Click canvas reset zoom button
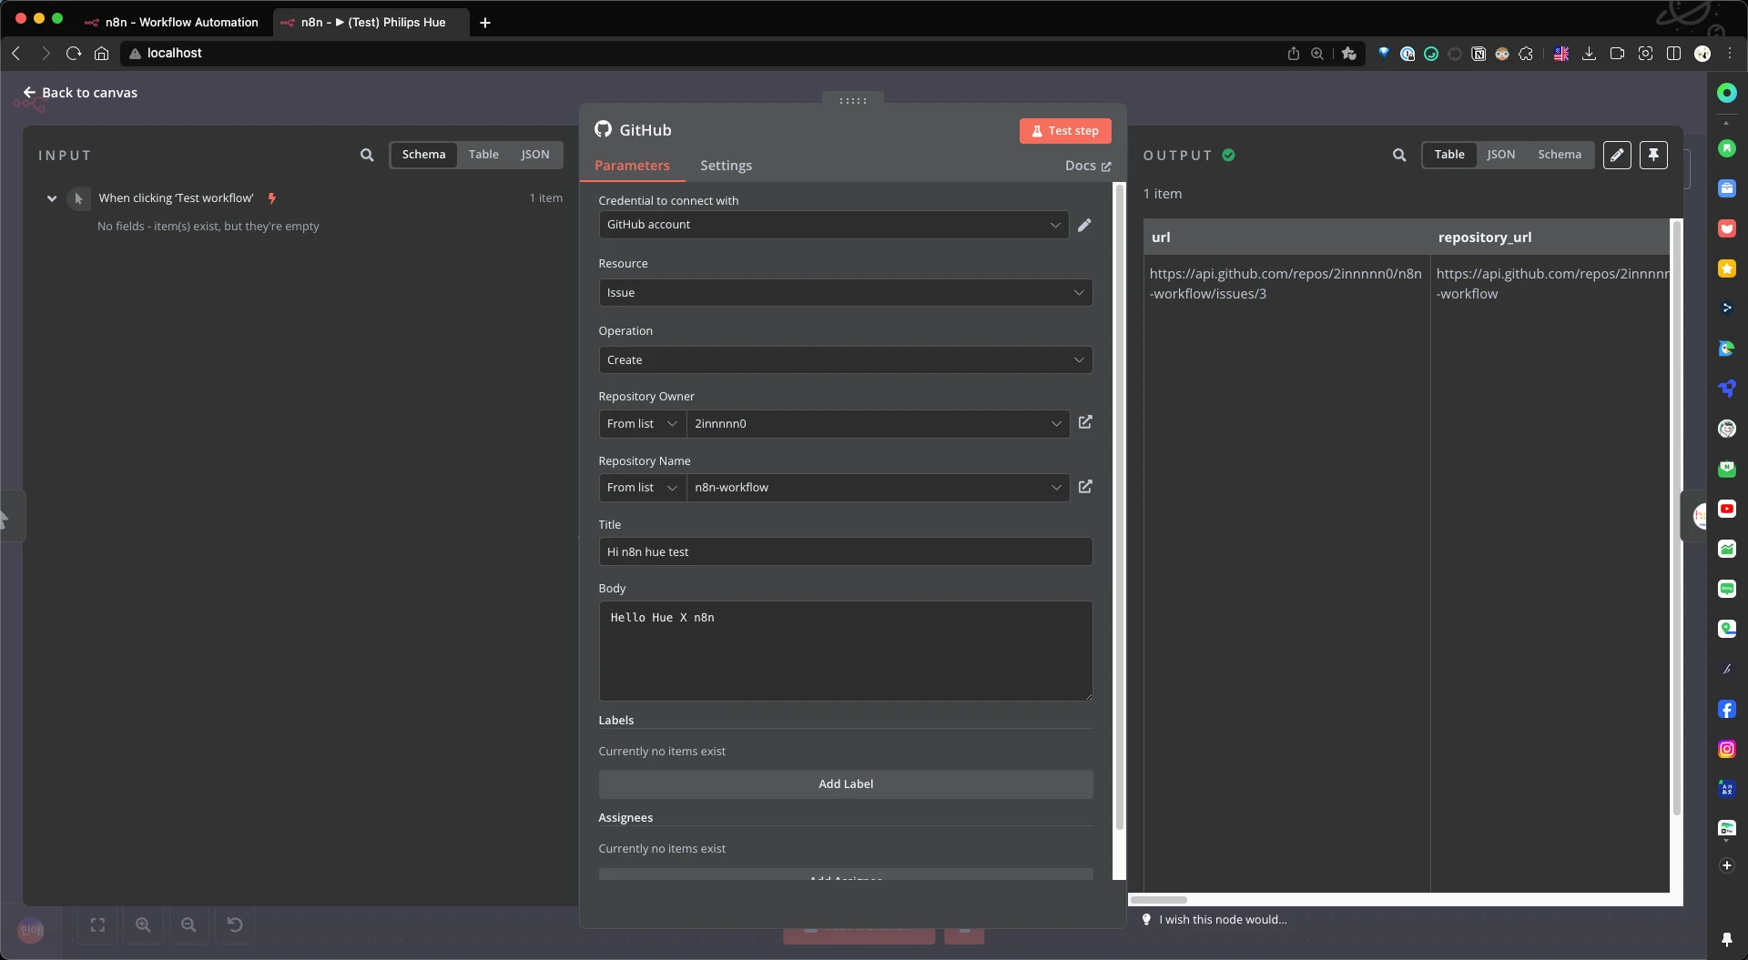 click(x=235, y=925)
